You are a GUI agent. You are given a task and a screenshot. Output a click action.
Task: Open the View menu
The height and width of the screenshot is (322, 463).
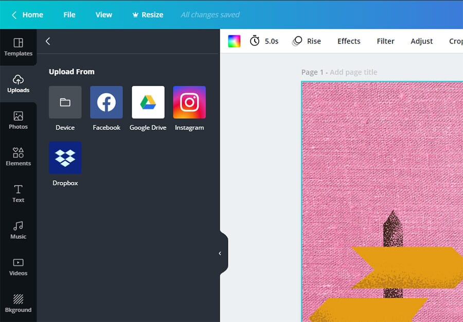103,15
